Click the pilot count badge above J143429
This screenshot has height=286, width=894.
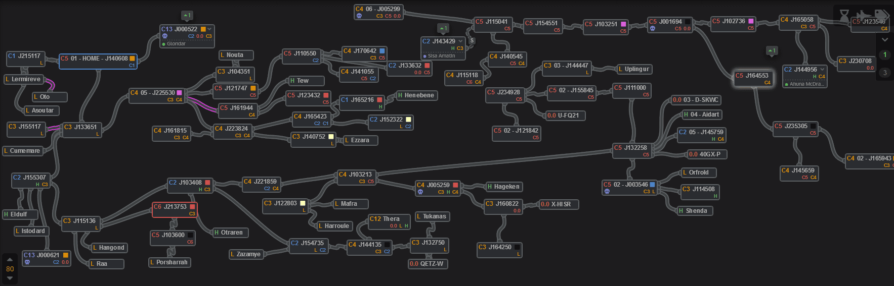click(443, 28)
